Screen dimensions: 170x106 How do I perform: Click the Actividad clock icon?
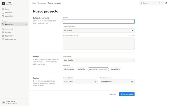click(3, 16)
